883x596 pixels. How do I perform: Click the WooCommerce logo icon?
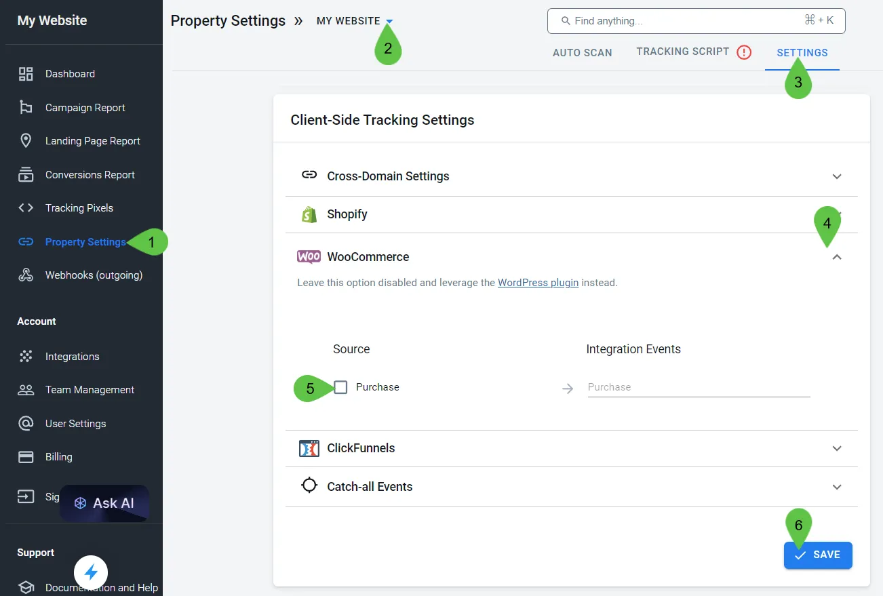(309, 257)
